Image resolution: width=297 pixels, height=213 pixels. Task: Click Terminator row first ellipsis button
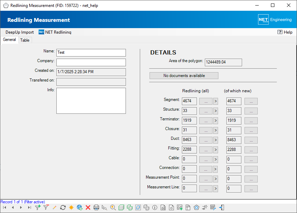tap(206, 121)
